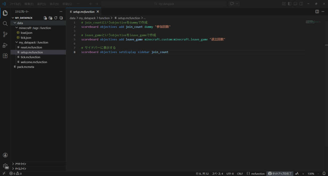The height and width of the screenshot is (176, 328).
Task: Click the 130% zoom level indicator
Action: 311,173
